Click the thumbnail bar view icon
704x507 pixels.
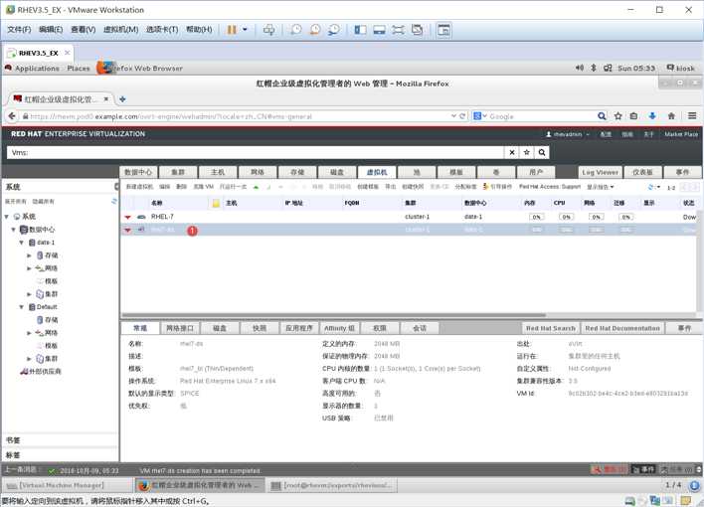point(380,30)
